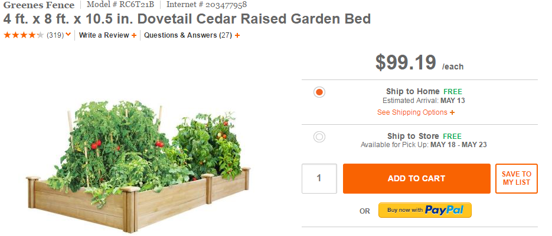The width and height of the screenshot is (552, 236).
Task: Click the Greenes Fence brand name
Action: [x=39, y=5]
